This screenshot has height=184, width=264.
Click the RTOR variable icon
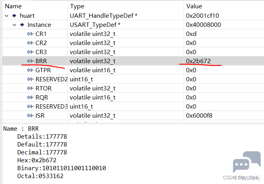(30, 88)
